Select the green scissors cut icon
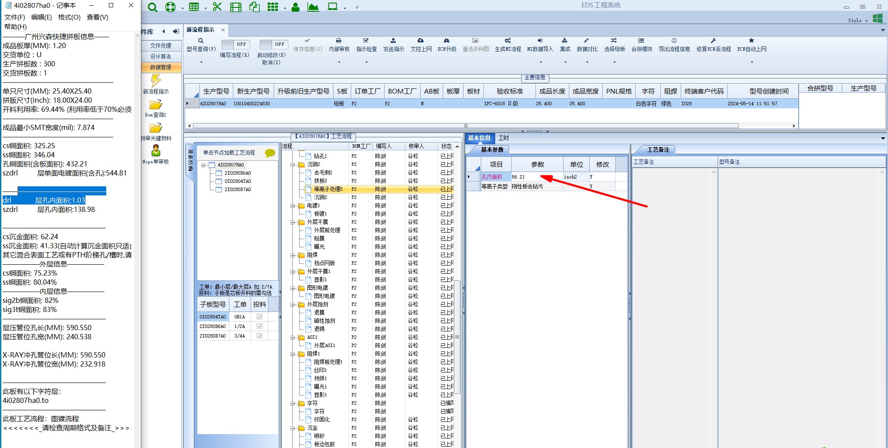888x448 pixels. pyautogui.click(x=217, y=7)
